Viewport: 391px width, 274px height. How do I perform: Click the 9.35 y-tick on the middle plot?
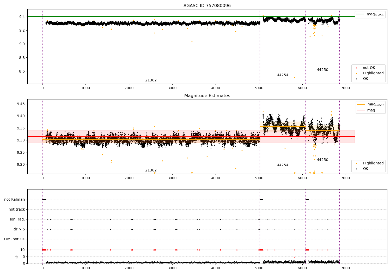tap(21, 128)
